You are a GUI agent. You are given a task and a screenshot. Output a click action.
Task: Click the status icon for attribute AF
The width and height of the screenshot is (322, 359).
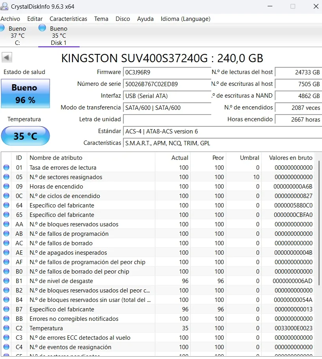coord(6,262)
